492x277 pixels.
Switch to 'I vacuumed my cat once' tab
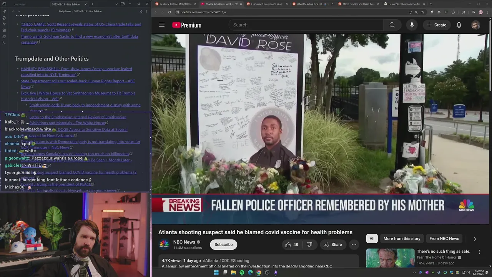point(267,4)
